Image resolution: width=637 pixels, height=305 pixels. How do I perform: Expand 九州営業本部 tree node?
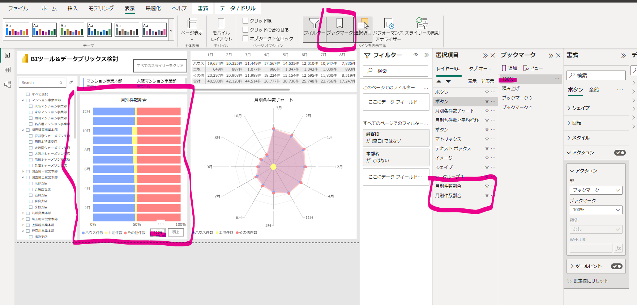coord(23,213)
